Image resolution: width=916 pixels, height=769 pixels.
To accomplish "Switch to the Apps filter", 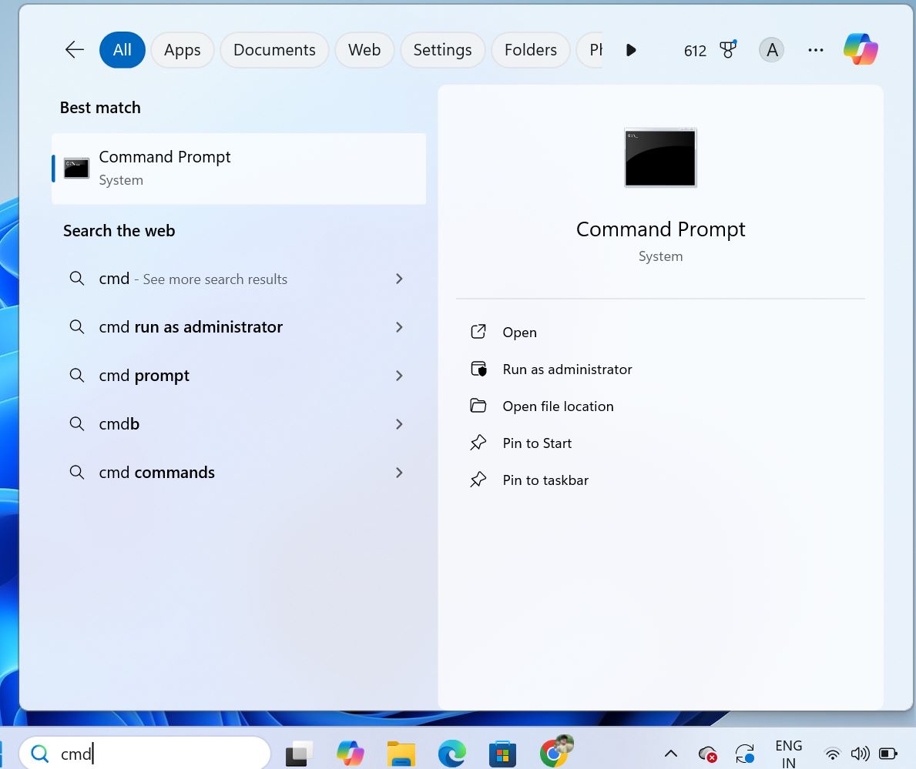I will (x=182, y=49).
